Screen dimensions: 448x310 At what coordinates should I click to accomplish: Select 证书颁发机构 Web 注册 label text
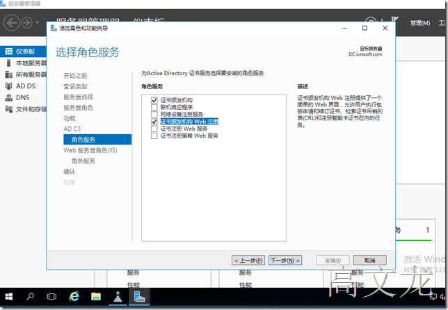tap(189, 122)
